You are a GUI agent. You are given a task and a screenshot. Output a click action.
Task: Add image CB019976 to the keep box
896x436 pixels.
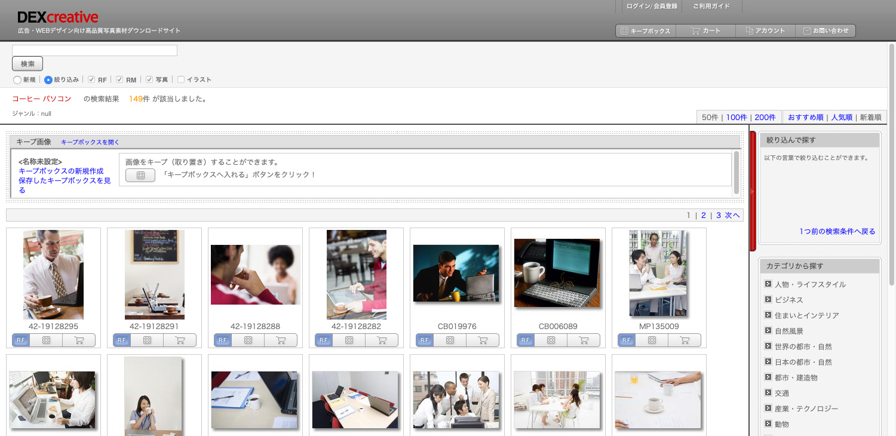pos(450,340)
